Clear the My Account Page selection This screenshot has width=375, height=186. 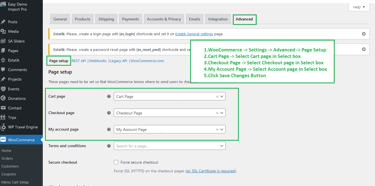217,130
